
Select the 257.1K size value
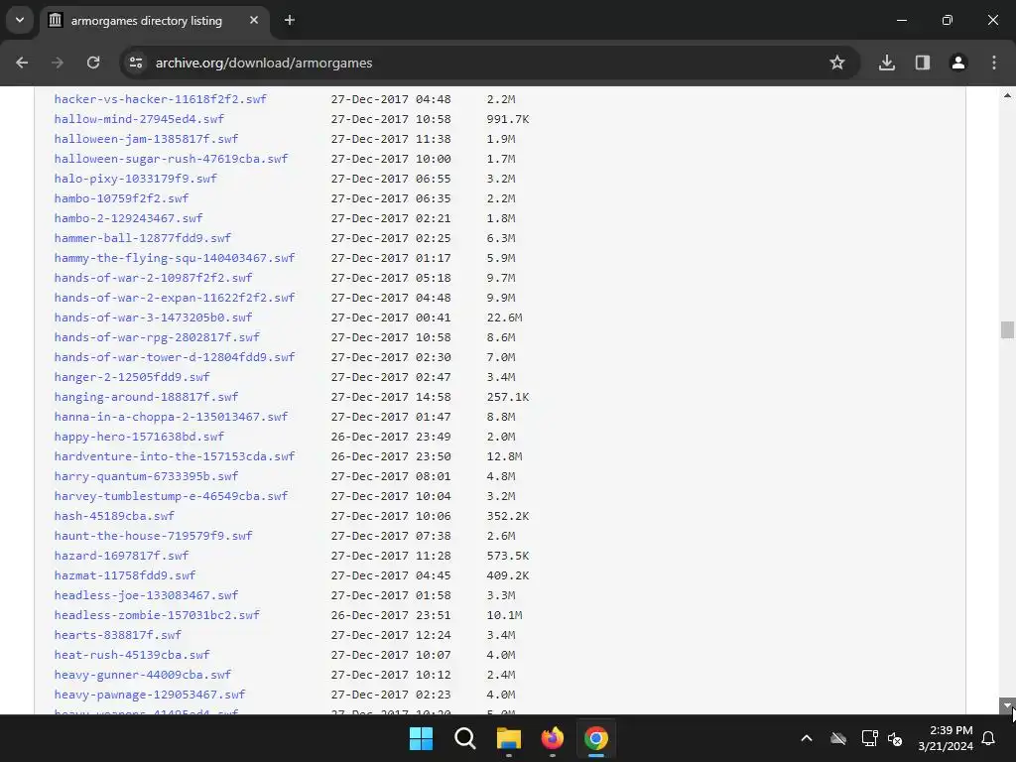click(508, 397)
